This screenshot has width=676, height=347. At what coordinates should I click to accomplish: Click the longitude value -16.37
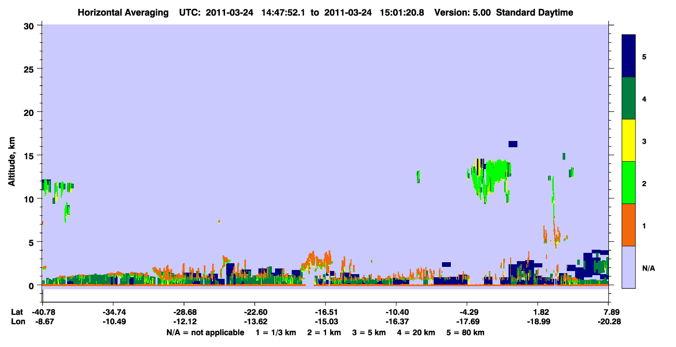click(x=396, y=322)
